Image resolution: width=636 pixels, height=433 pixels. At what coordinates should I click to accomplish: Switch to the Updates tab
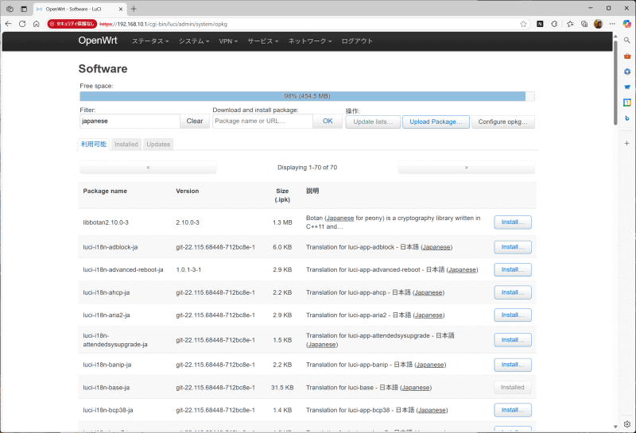[158, 145]
